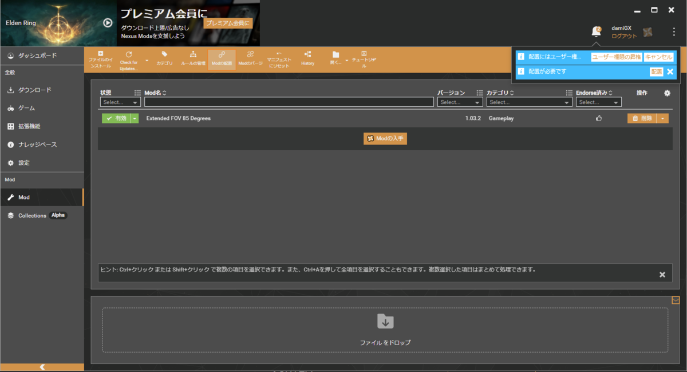687x372 pixels.
Task: Open dropdown arrow next to 有効 button
Action: (x=135, y=118)
